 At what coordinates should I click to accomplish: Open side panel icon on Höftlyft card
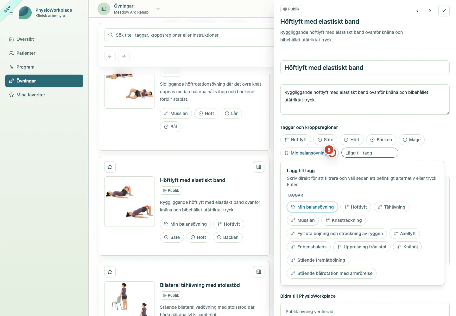(259, 167)
